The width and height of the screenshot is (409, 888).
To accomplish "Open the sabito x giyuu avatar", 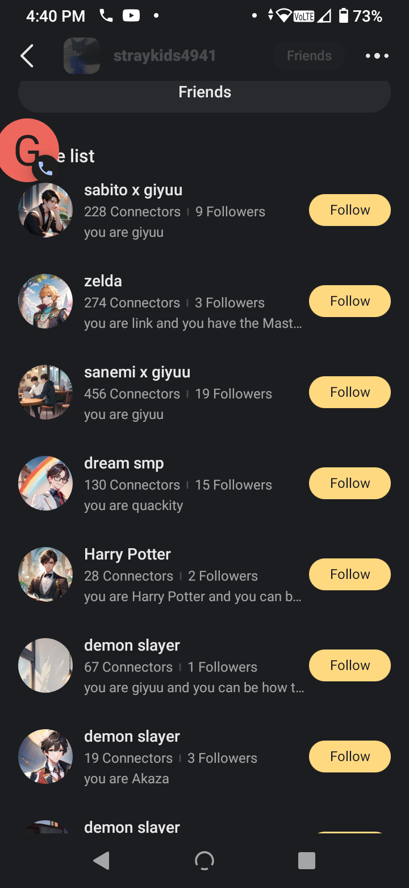I will pos(45,210).
